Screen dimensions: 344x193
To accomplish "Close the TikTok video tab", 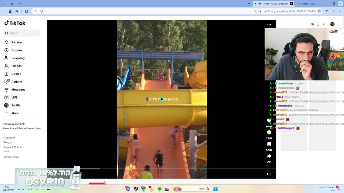I will point(256,4).
